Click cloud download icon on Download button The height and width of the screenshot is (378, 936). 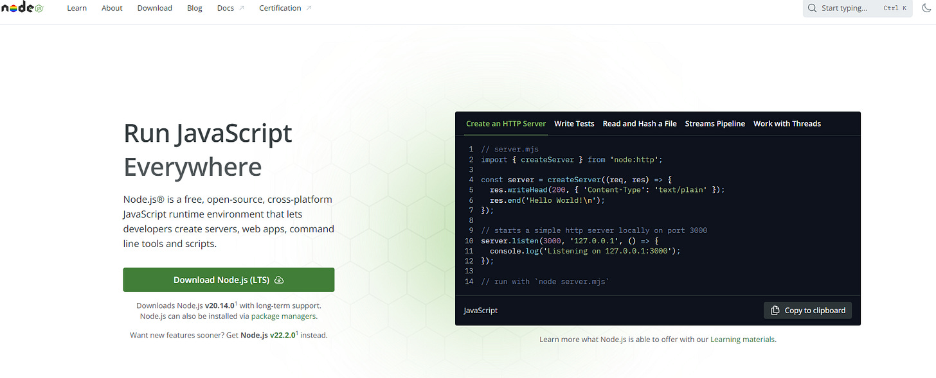[279, 280]
